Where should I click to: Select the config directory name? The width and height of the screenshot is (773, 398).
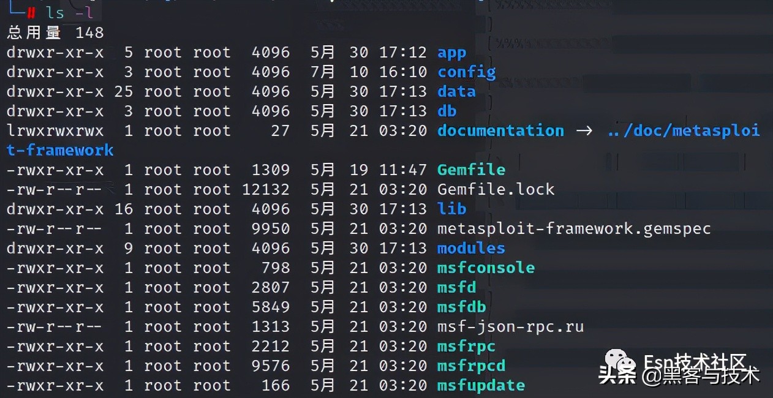click(x=466, y=72)
